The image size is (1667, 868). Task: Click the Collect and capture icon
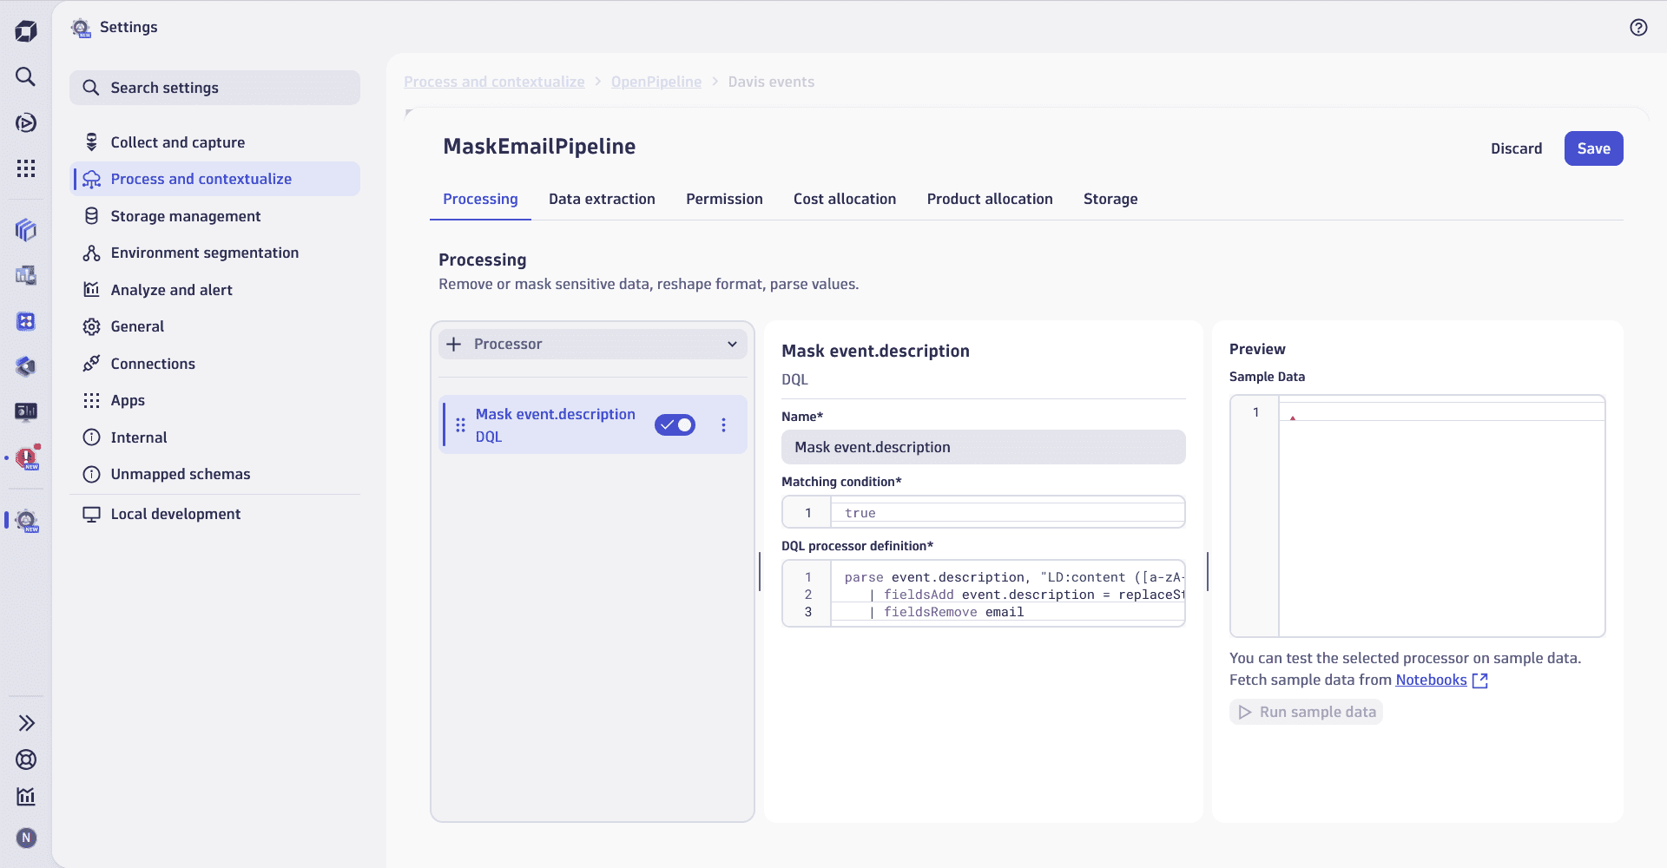[91, 142]
